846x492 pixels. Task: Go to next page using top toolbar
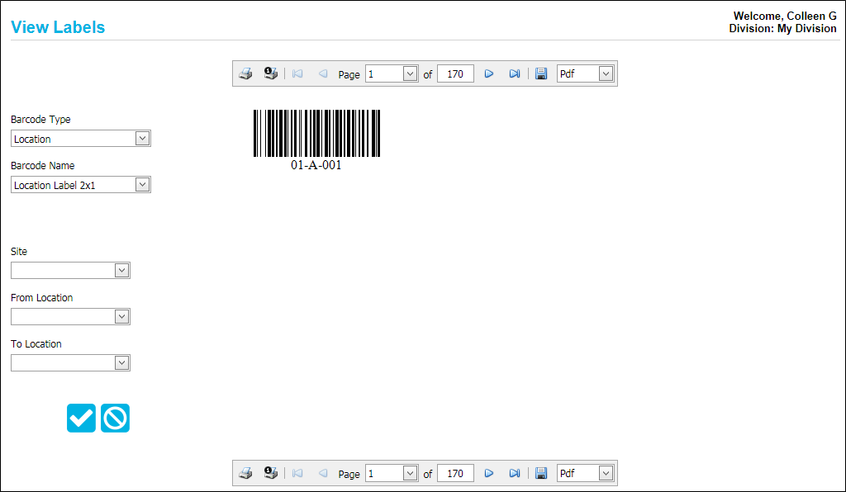(489, 73)
